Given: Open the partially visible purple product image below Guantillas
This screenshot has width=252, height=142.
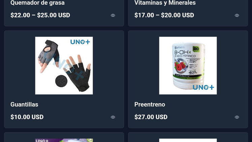Looking at the screenshot, I should tap(64, 140).
